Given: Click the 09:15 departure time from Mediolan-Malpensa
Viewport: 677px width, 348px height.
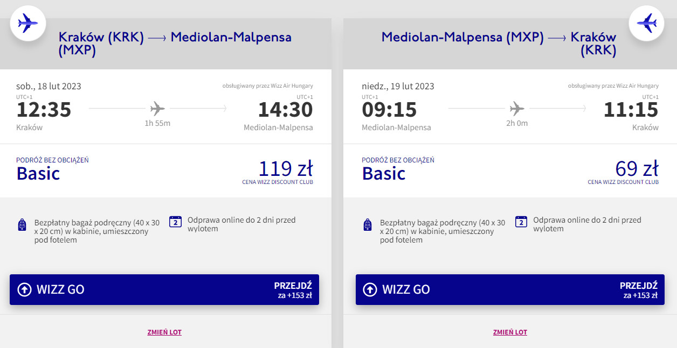Looking at the screenshot, I should pos(389,110).
